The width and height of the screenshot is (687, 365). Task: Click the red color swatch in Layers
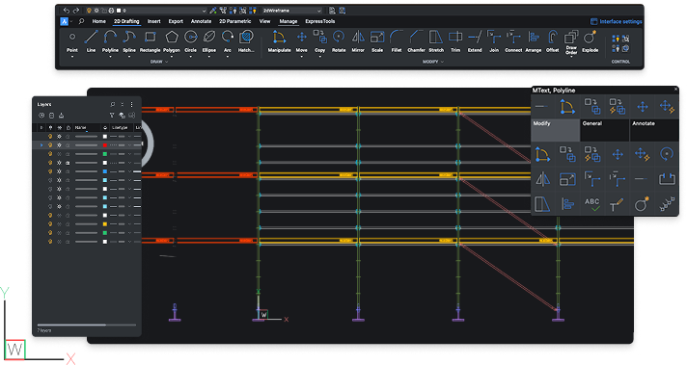click(x=105, y=145)
